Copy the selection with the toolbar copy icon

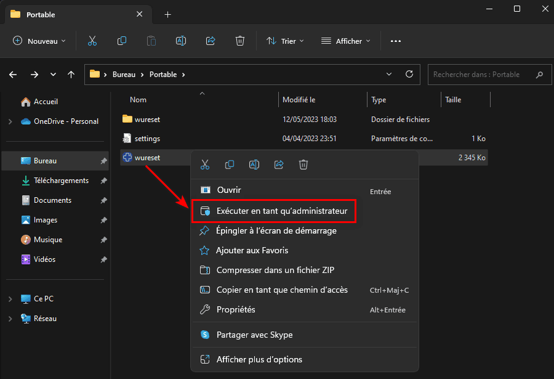(x=121, y=41)
